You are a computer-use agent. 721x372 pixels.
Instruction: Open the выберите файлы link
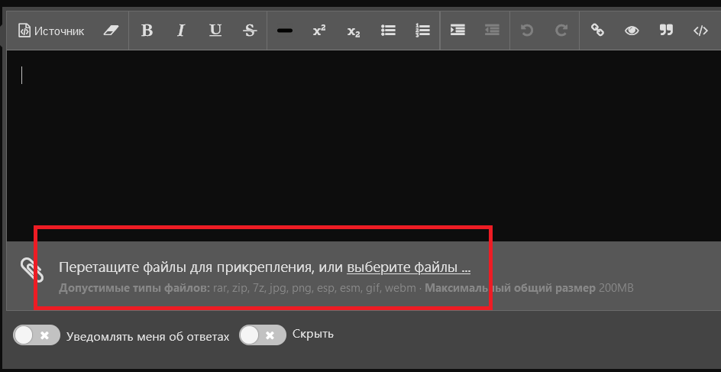(409, 267)
